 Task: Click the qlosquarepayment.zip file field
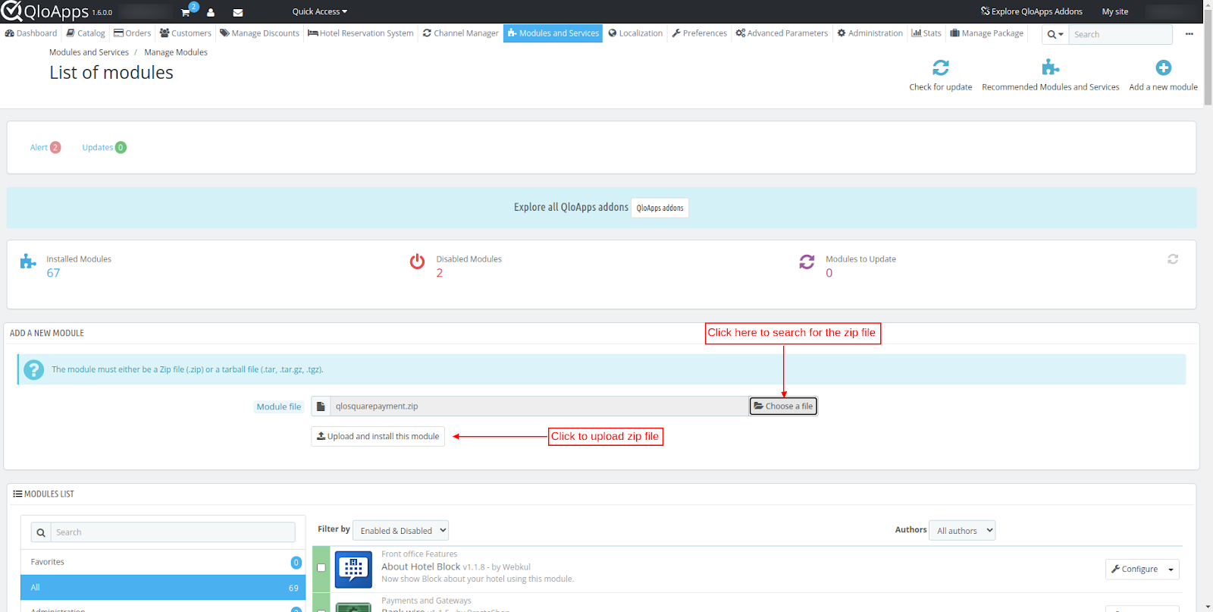[x=539, y=406]
